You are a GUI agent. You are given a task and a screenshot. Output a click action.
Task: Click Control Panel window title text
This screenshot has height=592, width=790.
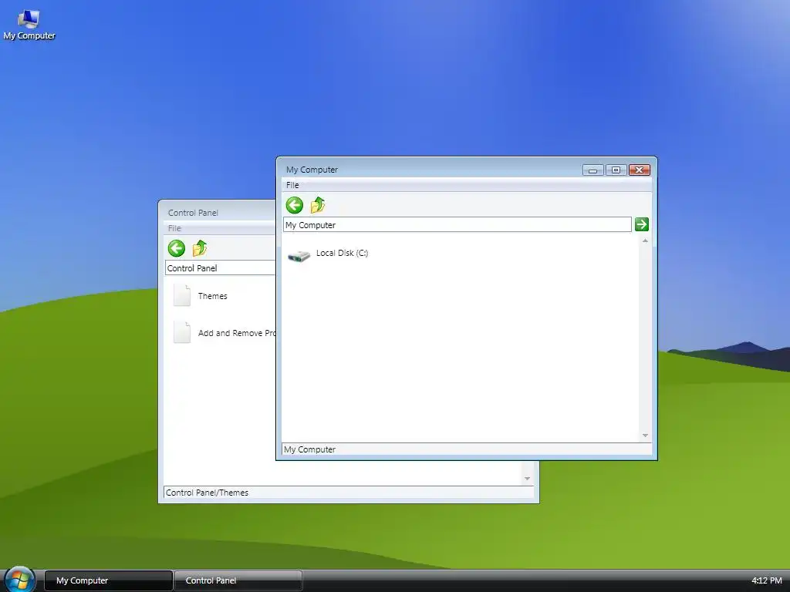193,213
